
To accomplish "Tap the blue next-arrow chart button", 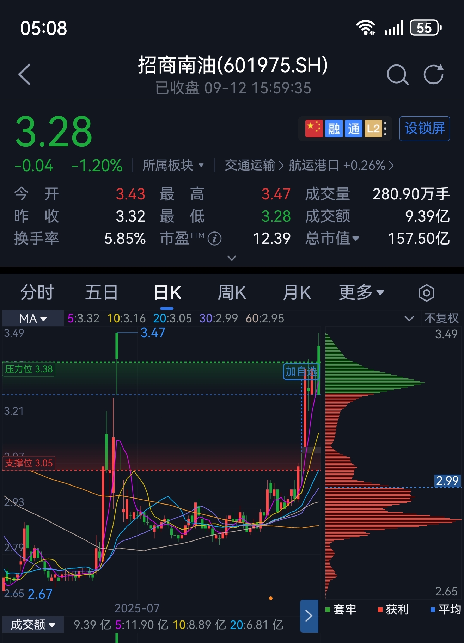I will tap(309, 616).
